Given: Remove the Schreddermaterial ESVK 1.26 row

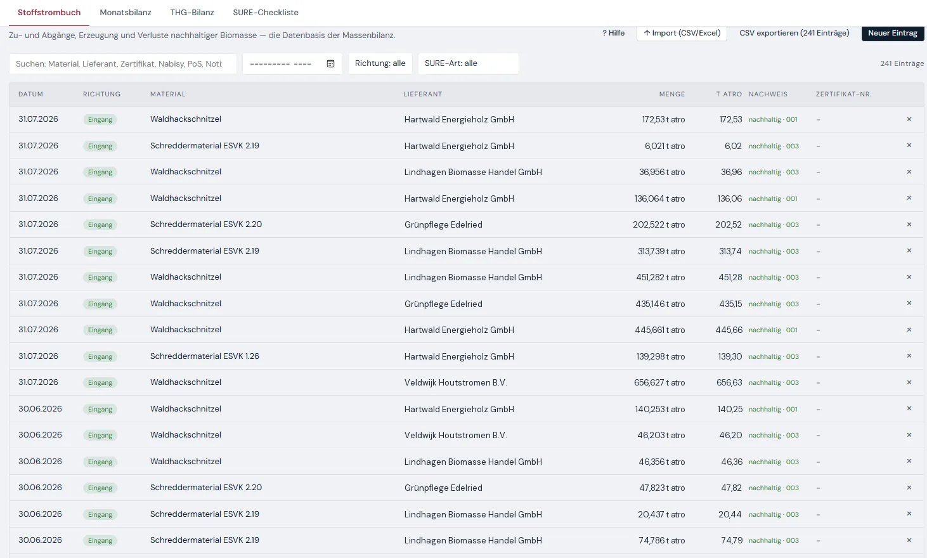Looking at the screenshot, I should pyautogui.click(x=909, y=356).
